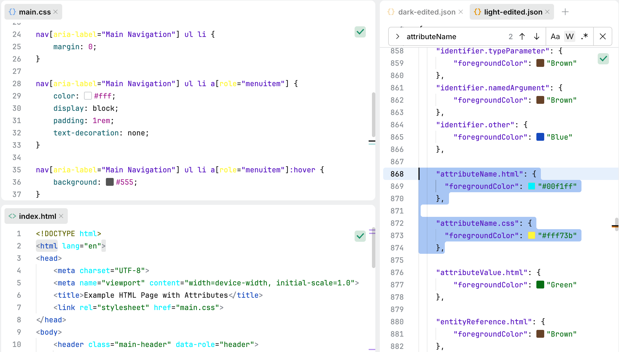Expand the replace field chevron
Viewport: 619px width, 352px height.
[397, 37]
